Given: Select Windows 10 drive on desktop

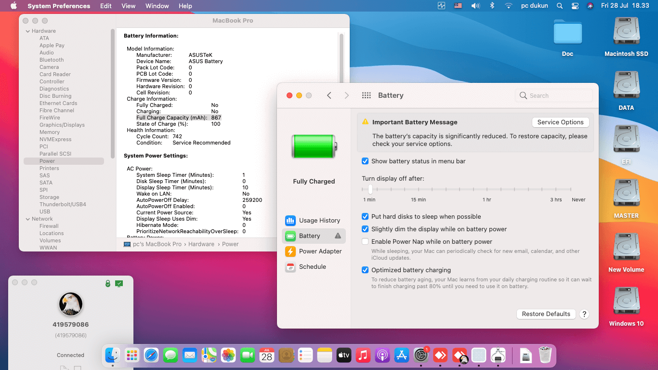Looking at the screenshot, I should click(626, 307).
